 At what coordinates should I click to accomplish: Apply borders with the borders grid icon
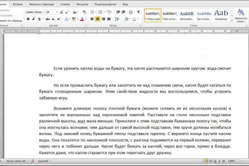(x=134, y=19)
